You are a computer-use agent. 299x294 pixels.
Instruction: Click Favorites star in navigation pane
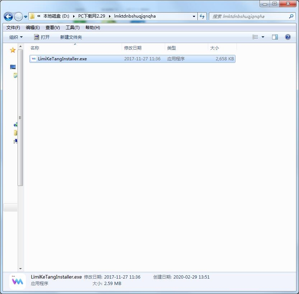click(x=13, y=50)
